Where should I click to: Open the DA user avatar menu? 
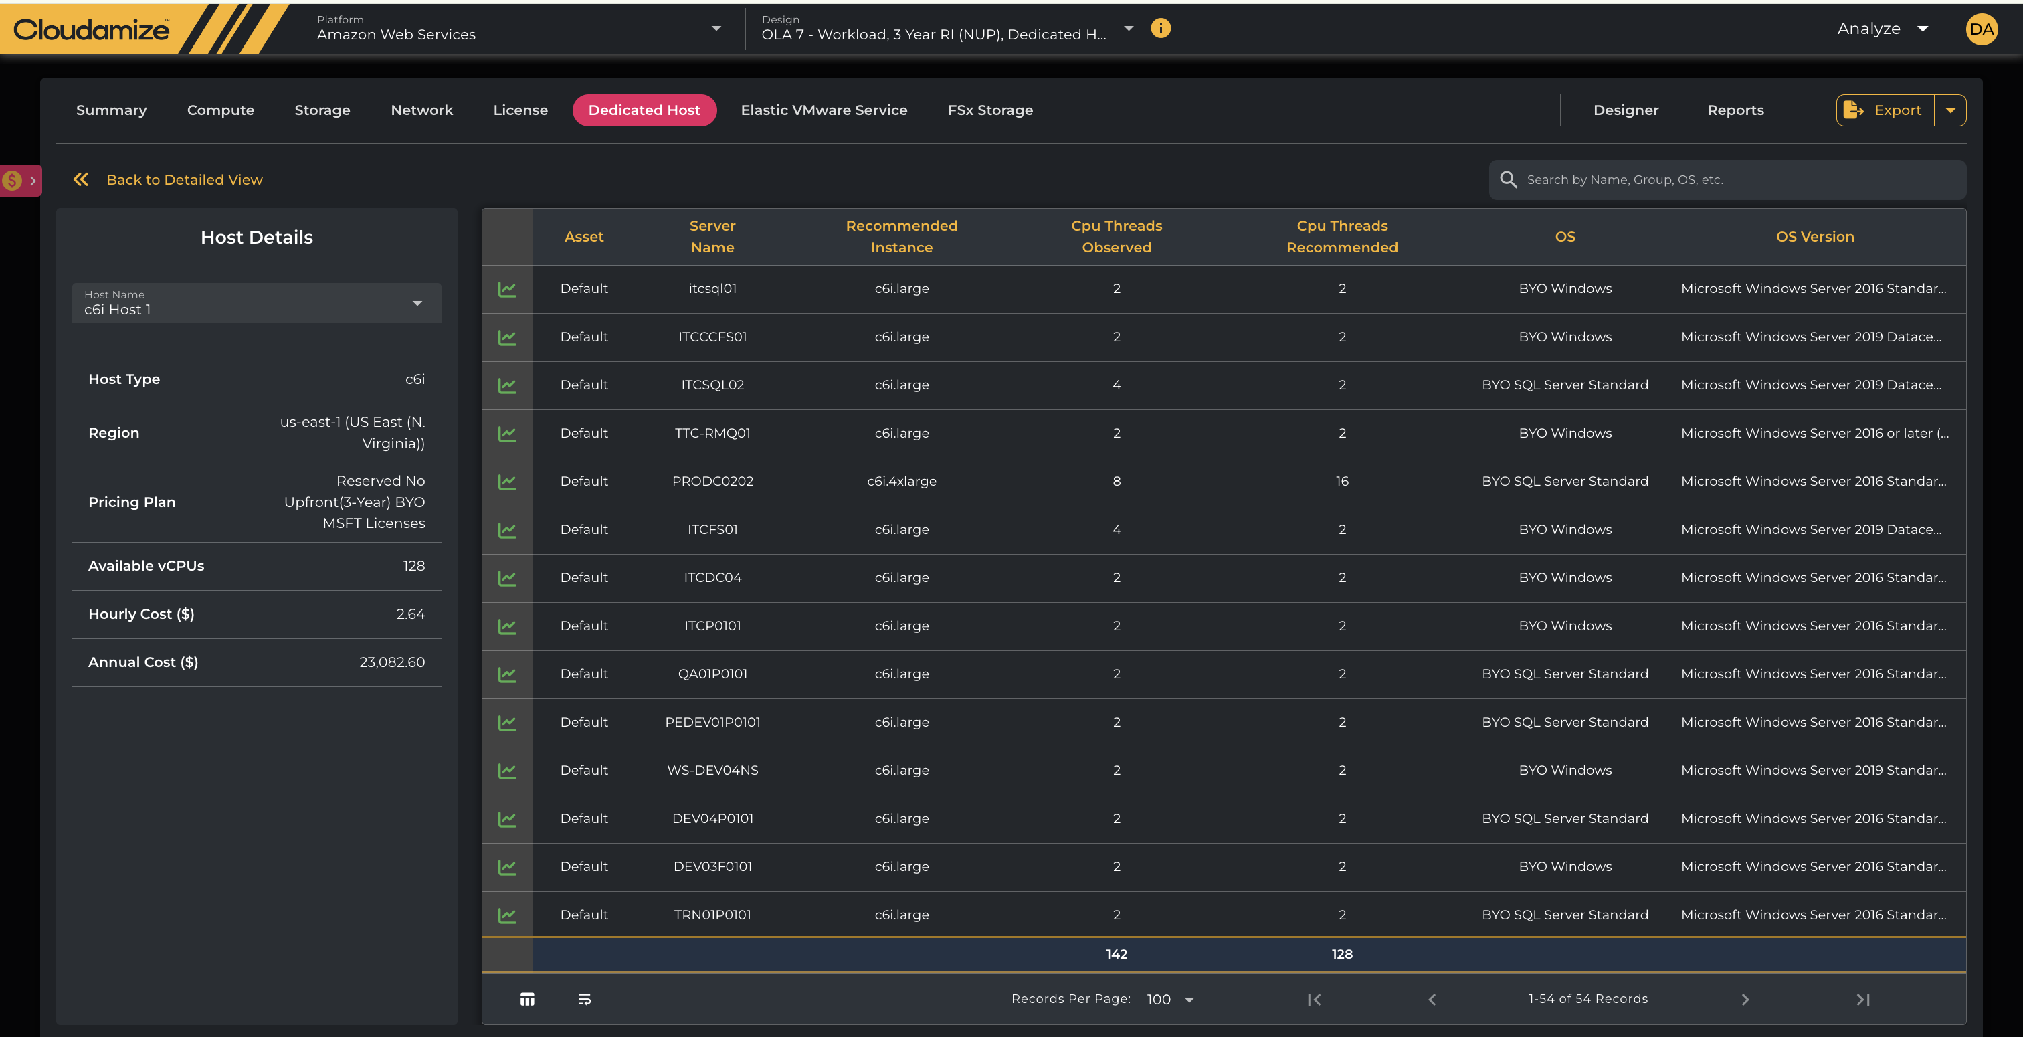1981,30
